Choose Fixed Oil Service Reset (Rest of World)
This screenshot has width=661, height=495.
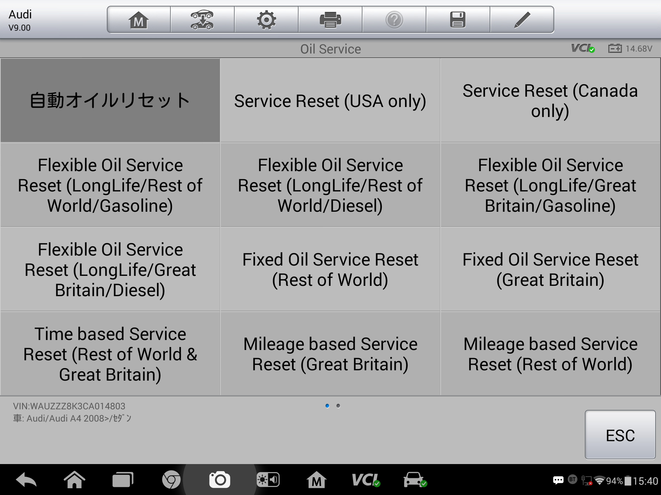click(330, 269)
